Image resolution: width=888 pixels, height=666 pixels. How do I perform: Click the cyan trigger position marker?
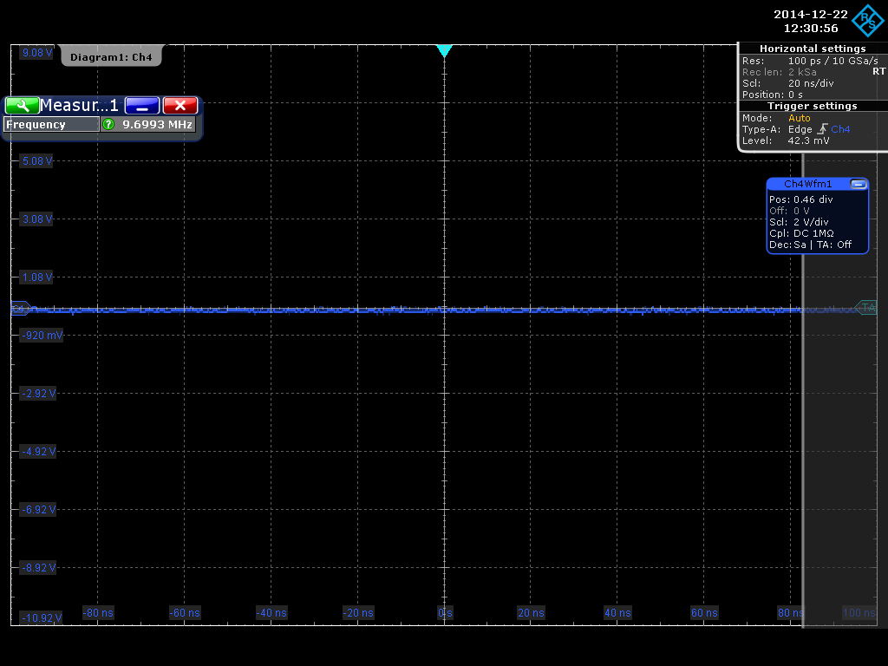[444, 51]
